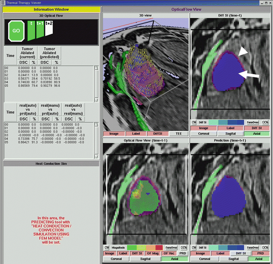Switch Optical Flow View to Sagital
The height and width of the screenshot is (264, 273).
[x=145, y=259]
